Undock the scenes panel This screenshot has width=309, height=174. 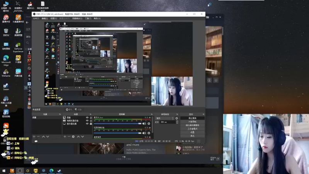[60, 114]
